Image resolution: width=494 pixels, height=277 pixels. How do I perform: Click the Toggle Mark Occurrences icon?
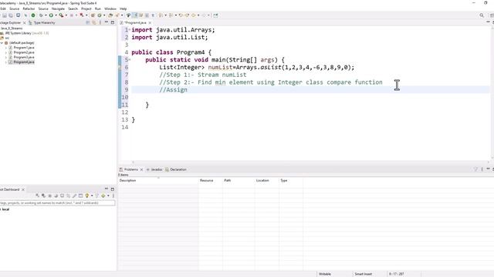click(x=135, y=15)
